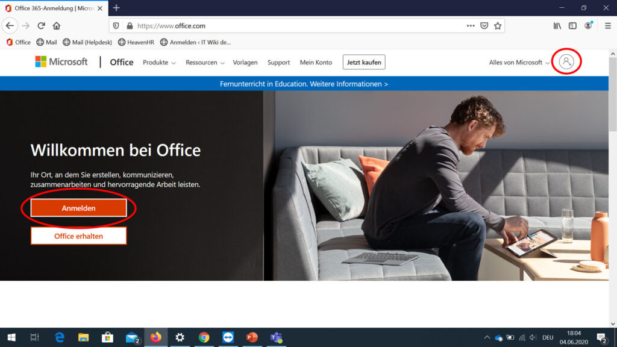Open the Mein Konto menu item
617x347 pixels.
tap(316, 63)
